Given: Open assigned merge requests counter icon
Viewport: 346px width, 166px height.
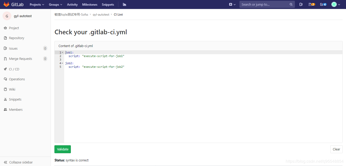Looking at the screenshot, I should 312,4.
